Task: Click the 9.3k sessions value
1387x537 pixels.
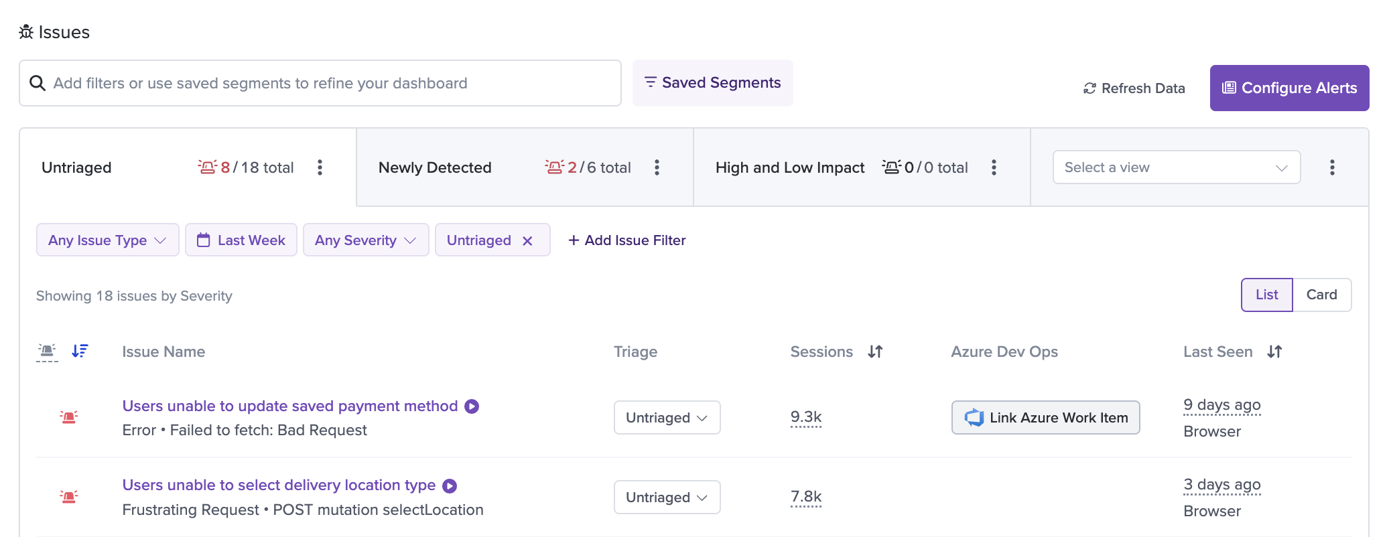Action: [806, 417]
